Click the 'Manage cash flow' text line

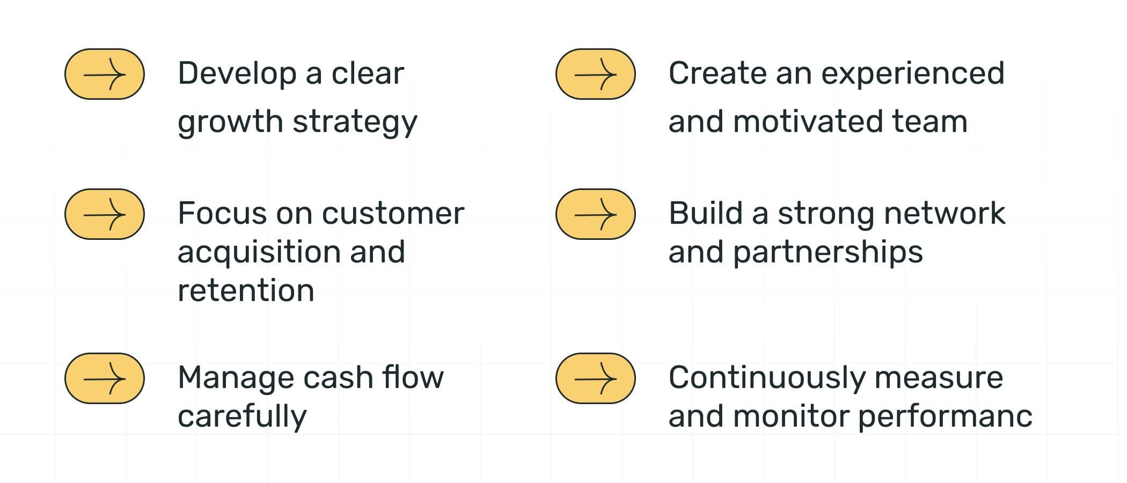click(311, 378)
